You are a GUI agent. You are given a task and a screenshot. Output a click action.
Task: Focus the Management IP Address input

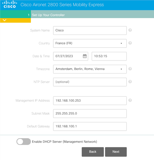pyautogui.click(x=90, y=101)
